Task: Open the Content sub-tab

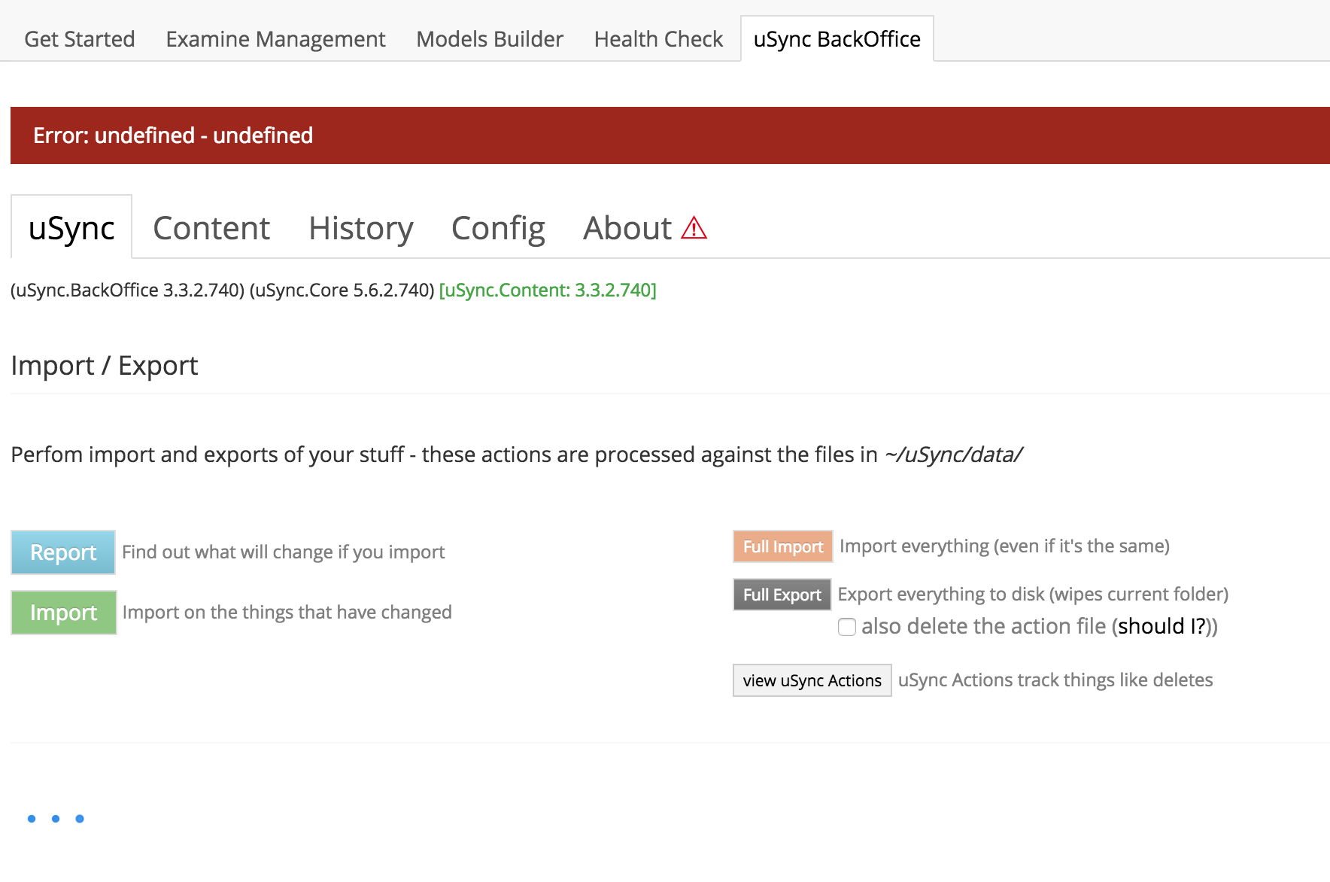Action: click(211, 228)
